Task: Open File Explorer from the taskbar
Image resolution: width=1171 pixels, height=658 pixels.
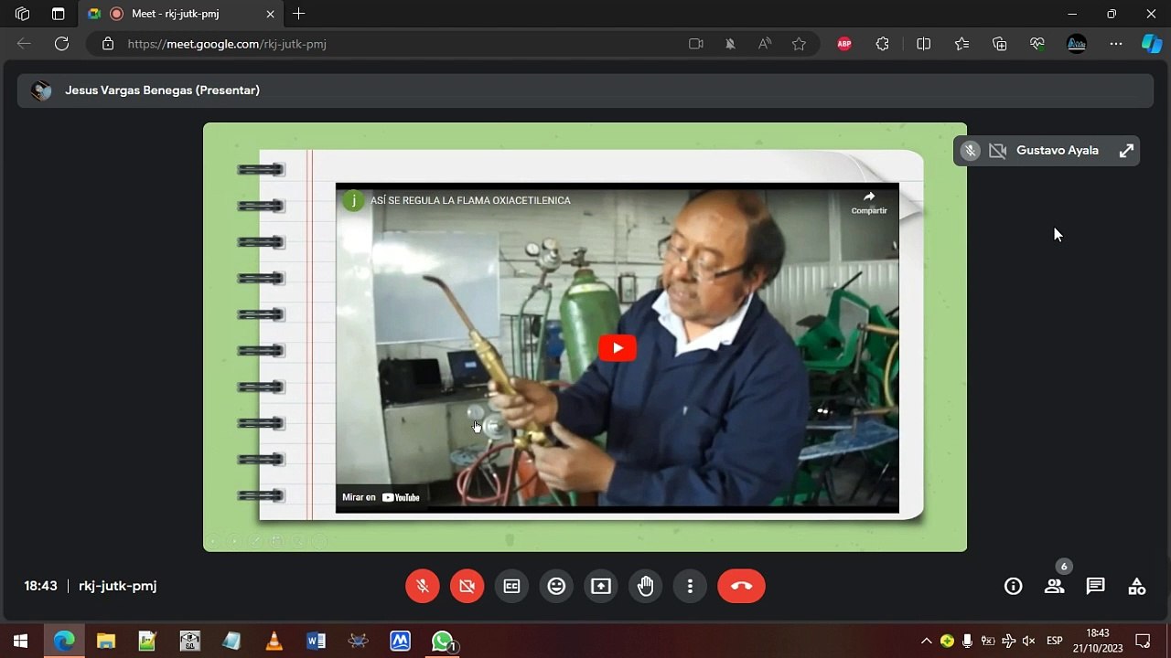Action: 106,641
